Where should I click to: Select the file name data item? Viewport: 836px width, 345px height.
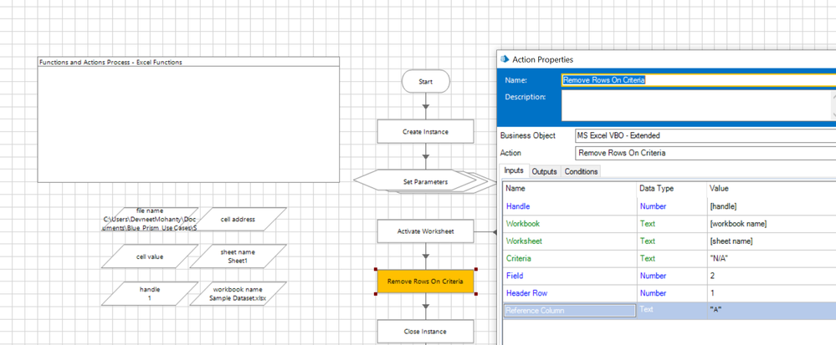[150, 220]
